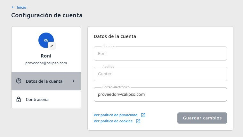Screen dimensions: 243x137
Task: Click the Datos de la cuenta heading
Action: click(115, 36)
